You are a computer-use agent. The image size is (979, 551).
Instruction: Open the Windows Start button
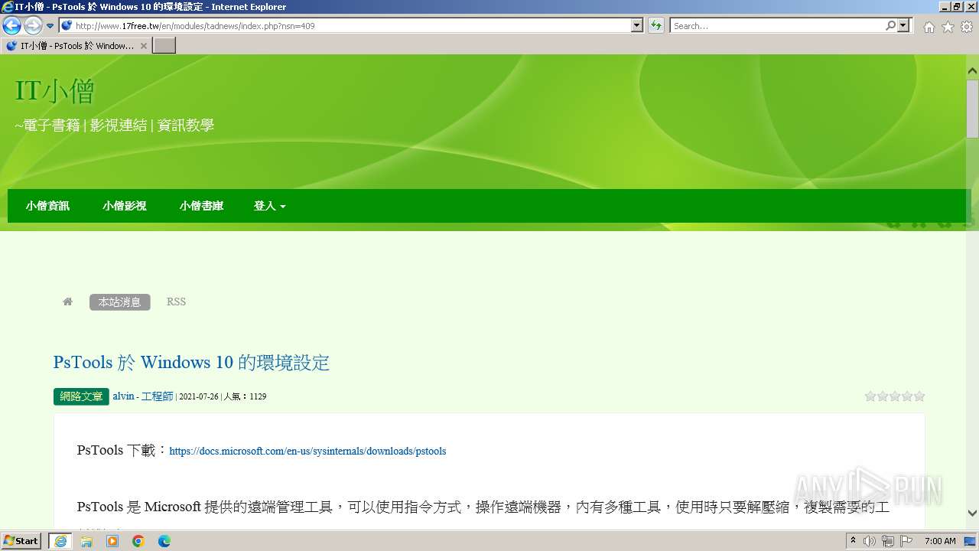click(21, 541)
